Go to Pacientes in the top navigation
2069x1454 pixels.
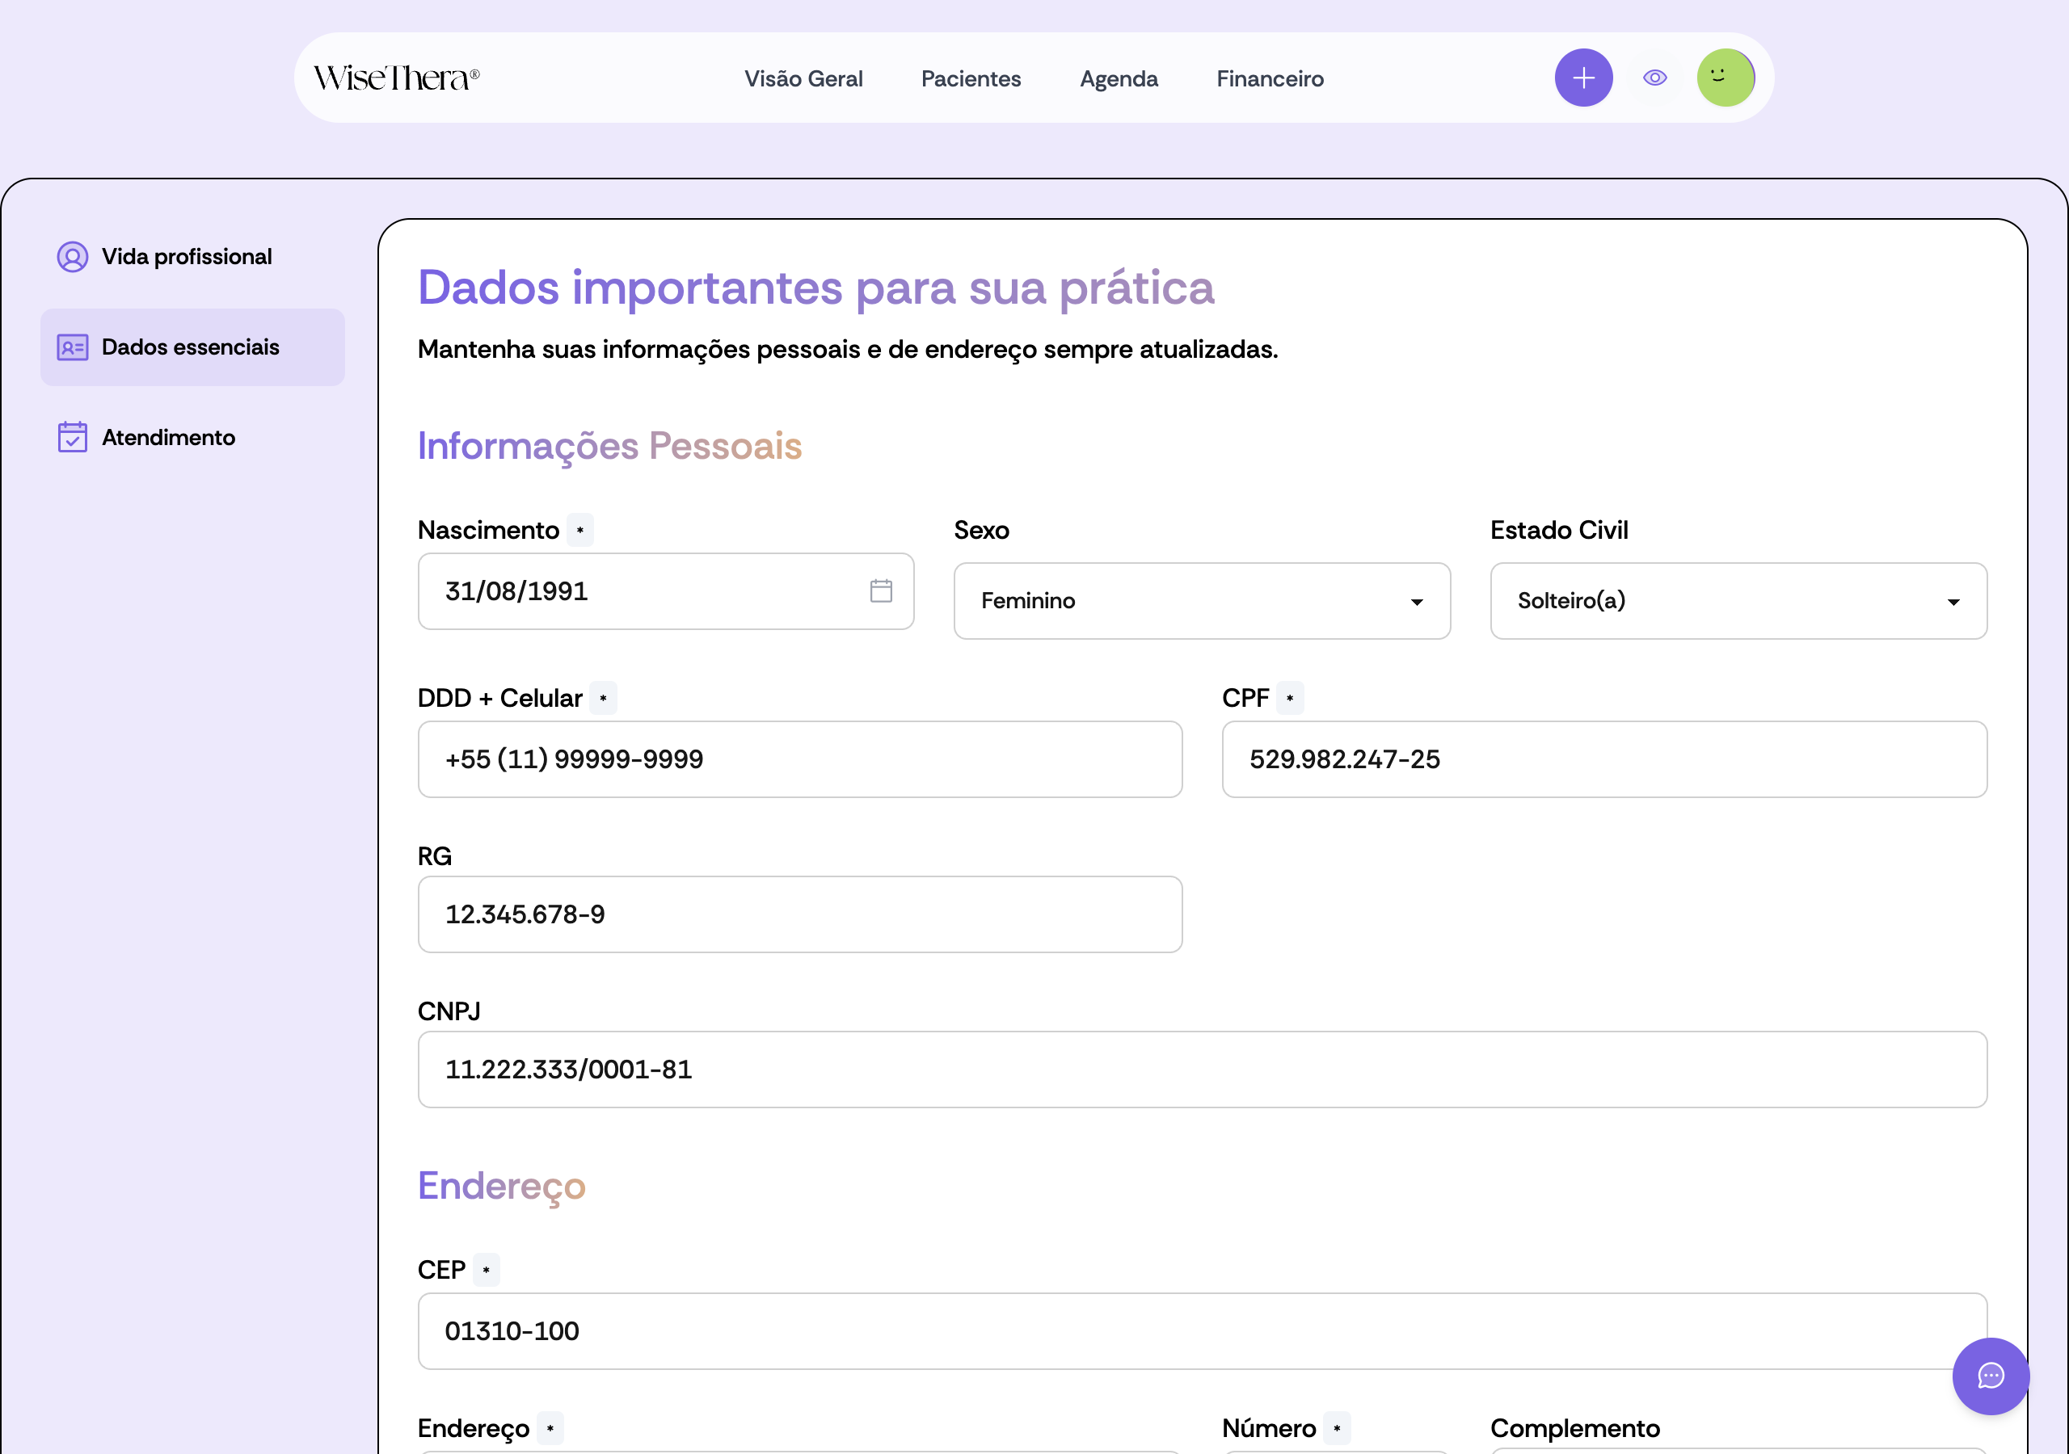tap(971, 79)
